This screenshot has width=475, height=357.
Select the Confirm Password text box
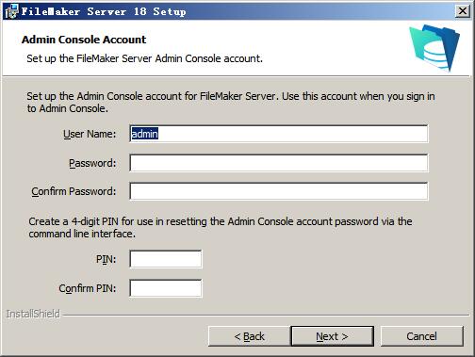pyautogui.click(x=279, y=191)
